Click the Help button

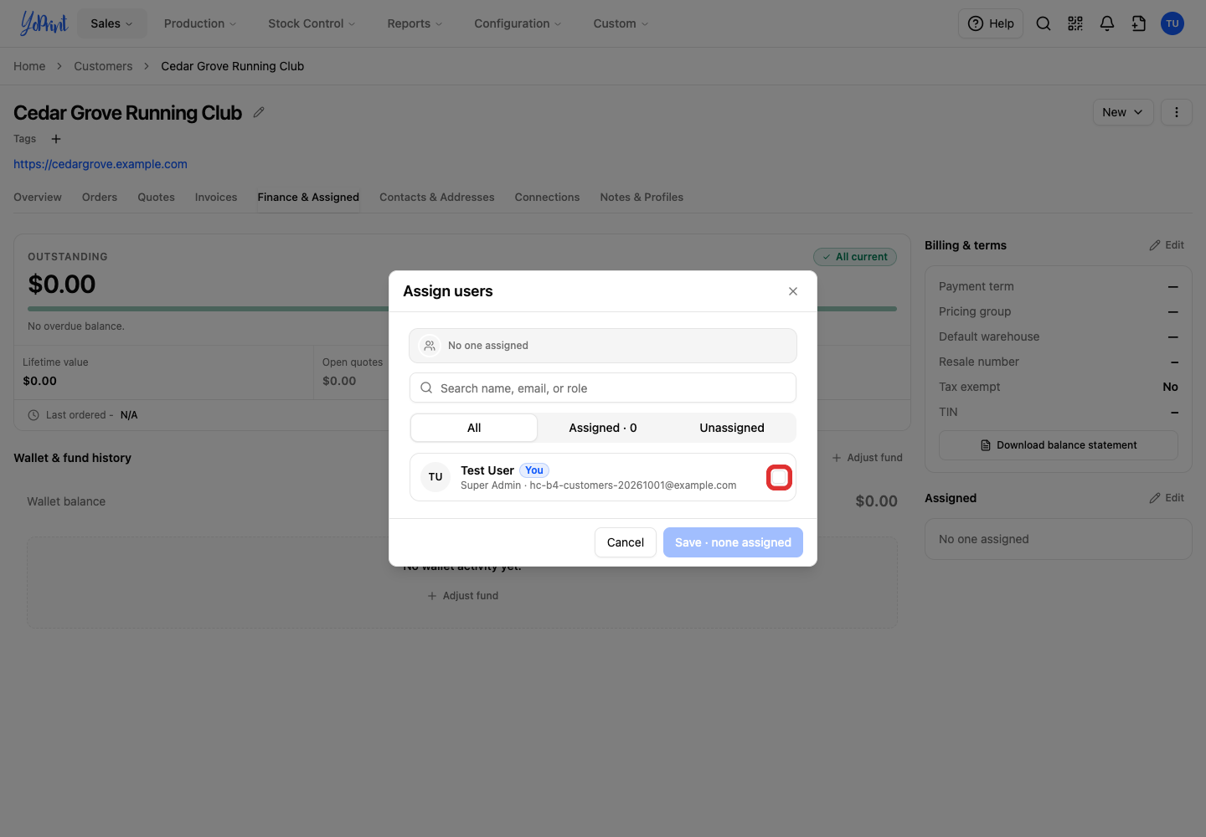point(991,23)
